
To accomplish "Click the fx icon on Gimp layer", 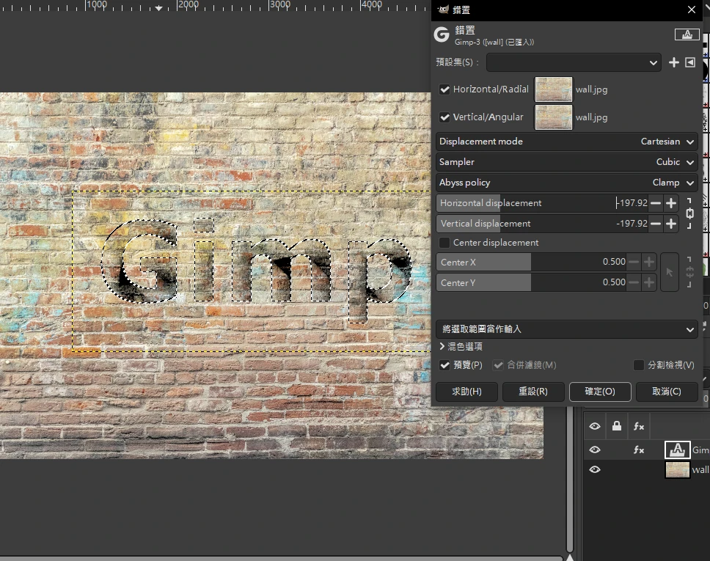I will [x=639, y=450].
